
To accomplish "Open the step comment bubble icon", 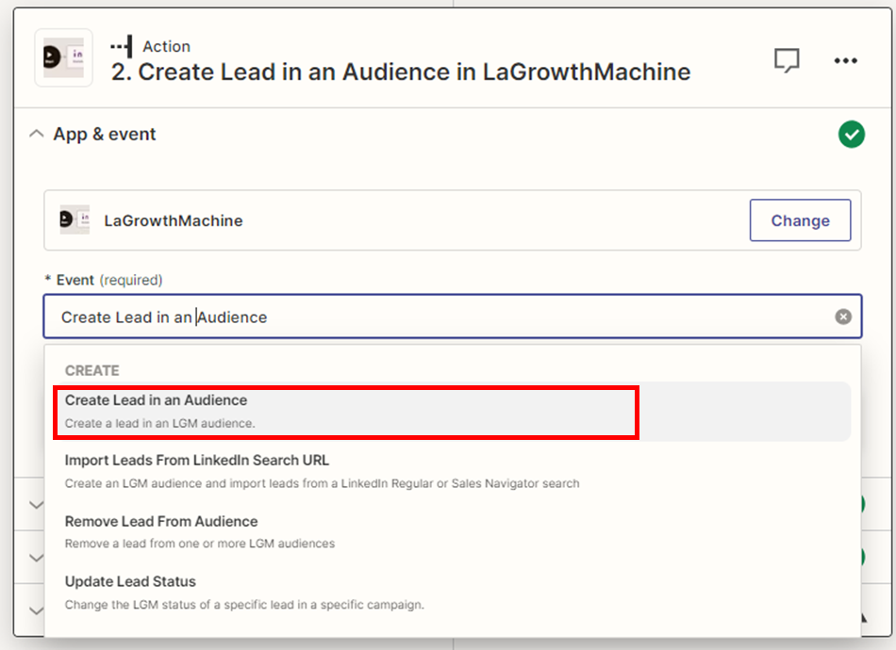I will [787, 60].
